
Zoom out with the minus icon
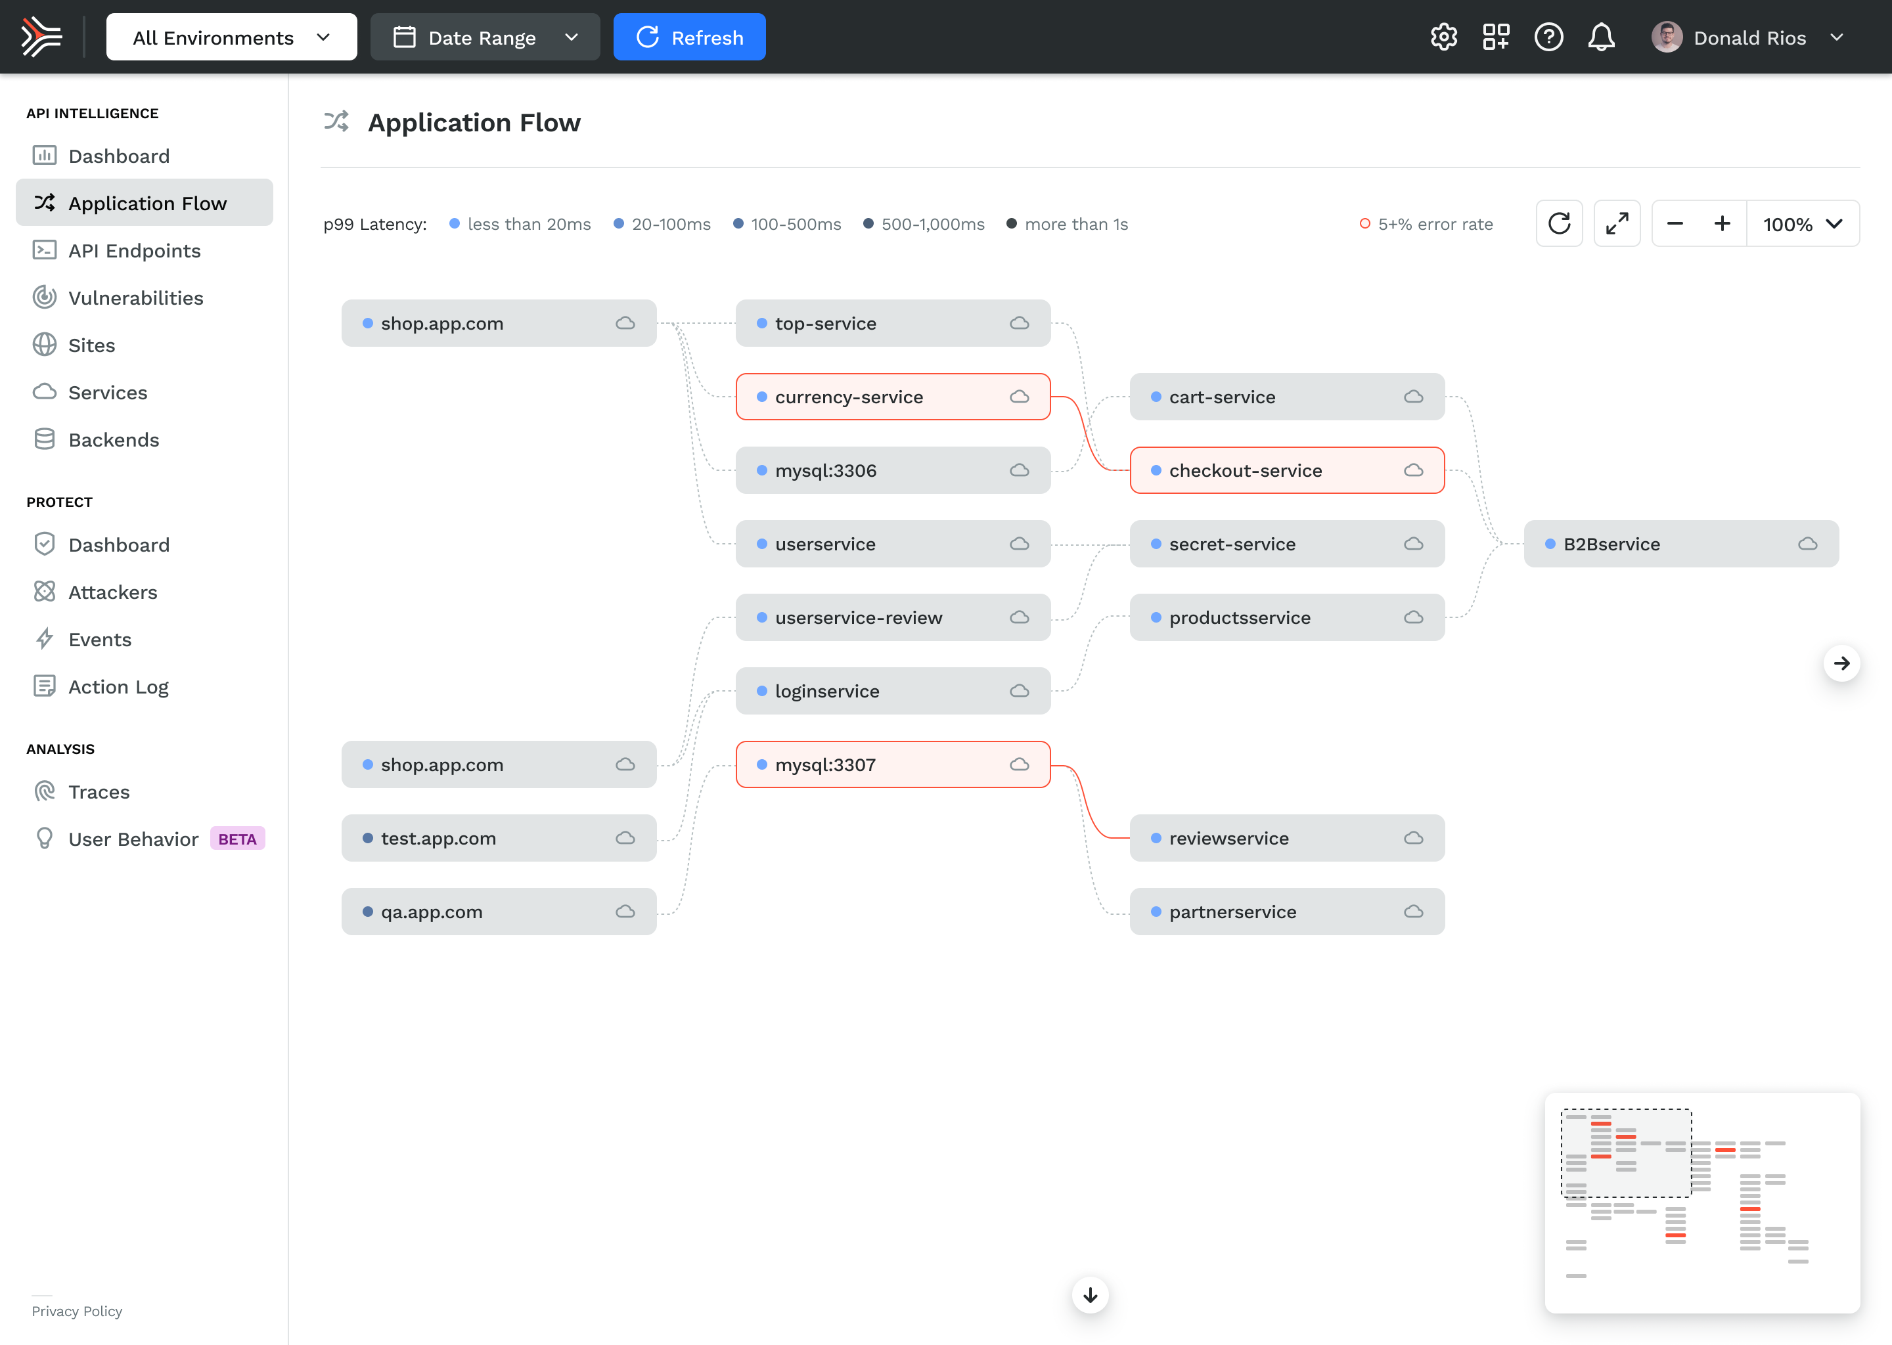point(1675,223)
